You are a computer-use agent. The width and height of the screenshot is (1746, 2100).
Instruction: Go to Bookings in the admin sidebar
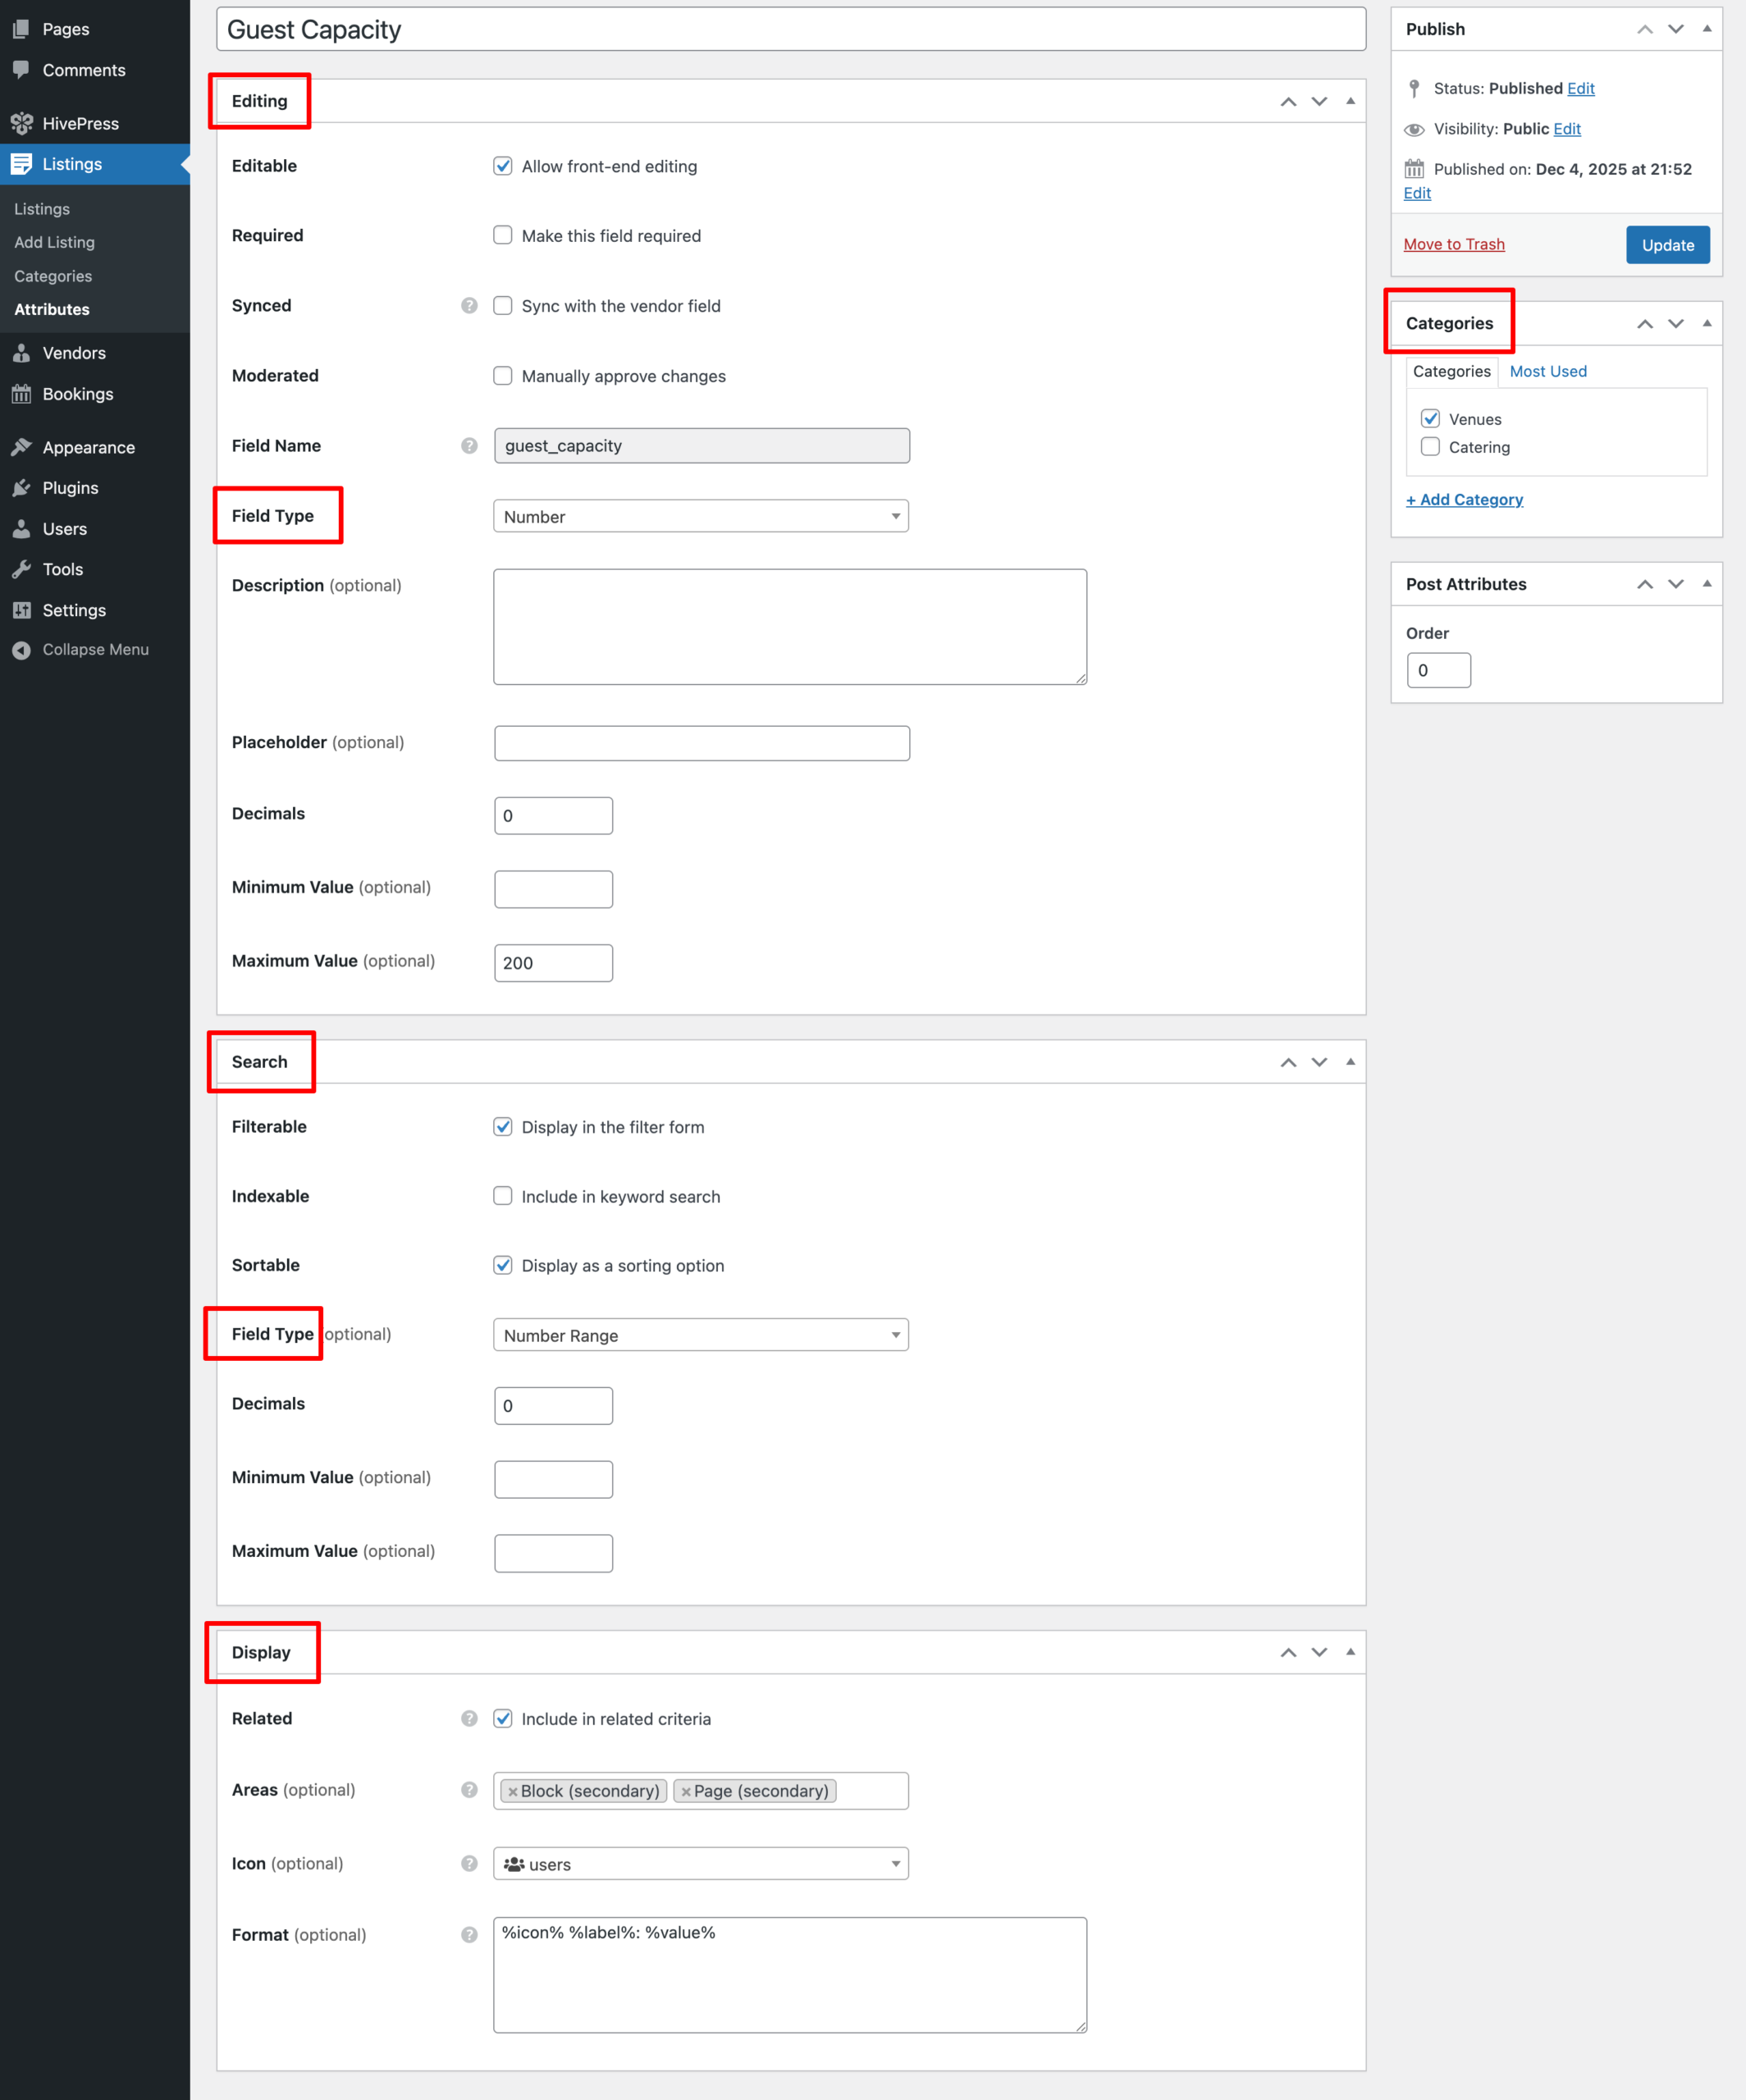click(x=78, y=393)
